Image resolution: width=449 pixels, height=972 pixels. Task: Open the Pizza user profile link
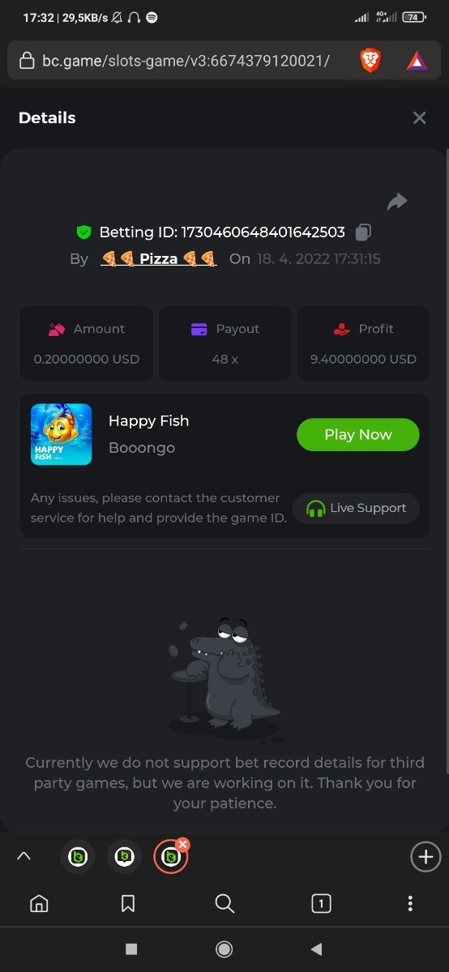point(159,259)
